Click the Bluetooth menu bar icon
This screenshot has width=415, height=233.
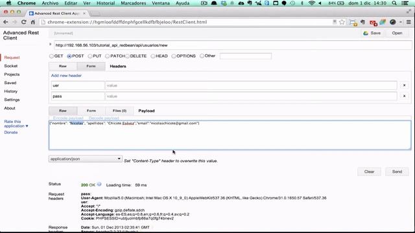click(302, 3)
